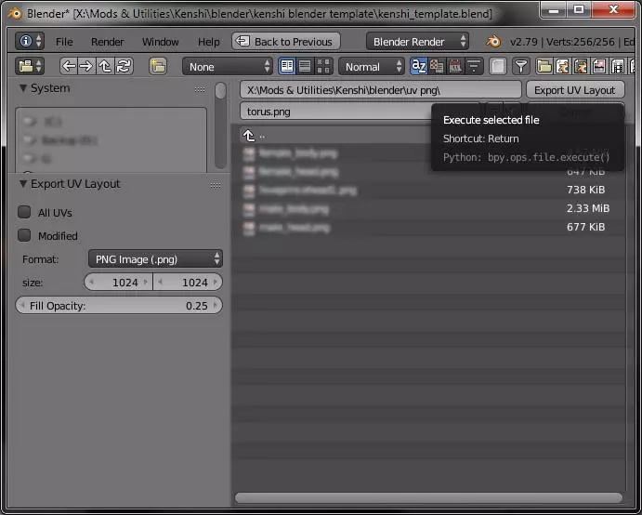
Task: Select the file sized 2.33 MiB
Action: [x=432, y=208]
